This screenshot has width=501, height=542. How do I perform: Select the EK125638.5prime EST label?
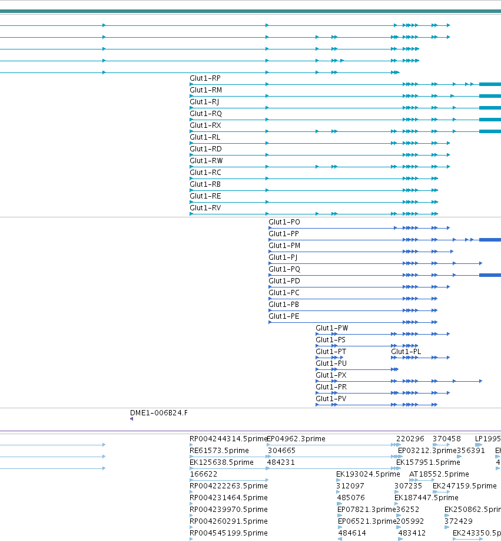point(221,462)
